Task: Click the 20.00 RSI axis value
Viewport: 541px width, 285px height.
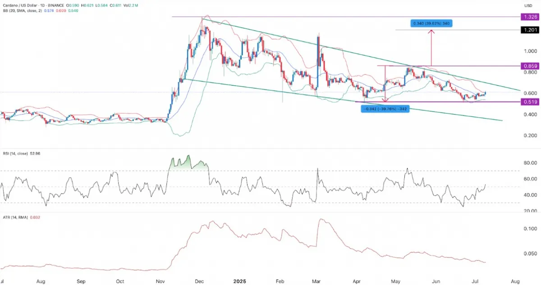Action: pyautogui.click(x=530, y=211)
